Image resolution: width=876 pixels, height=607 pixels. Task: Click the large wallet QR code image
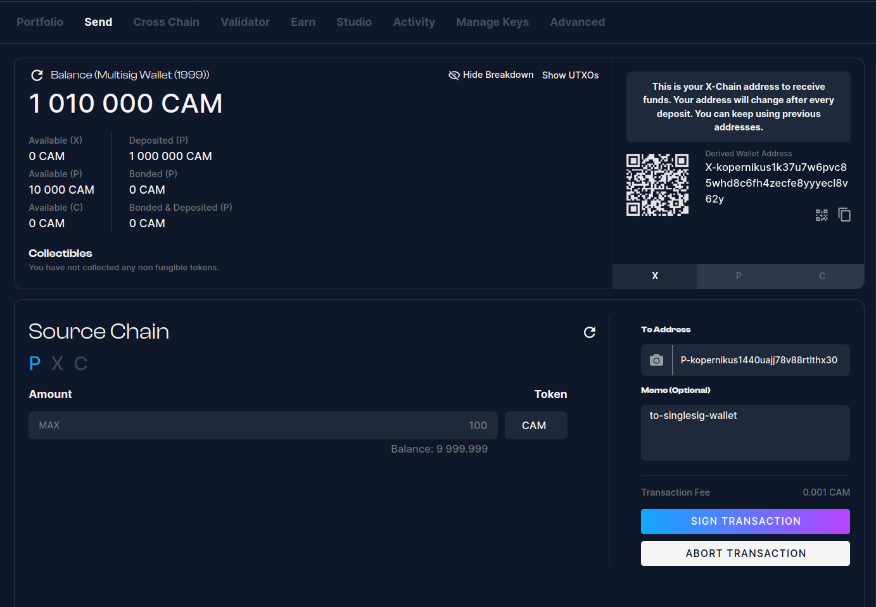(657, 185)
